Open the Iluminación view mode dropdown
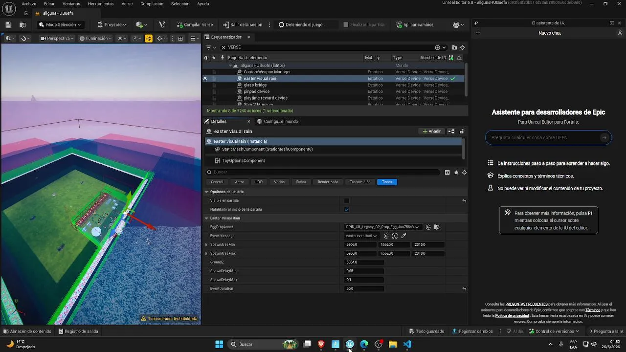This screenshot has height=352, width=626. (95, 38)
